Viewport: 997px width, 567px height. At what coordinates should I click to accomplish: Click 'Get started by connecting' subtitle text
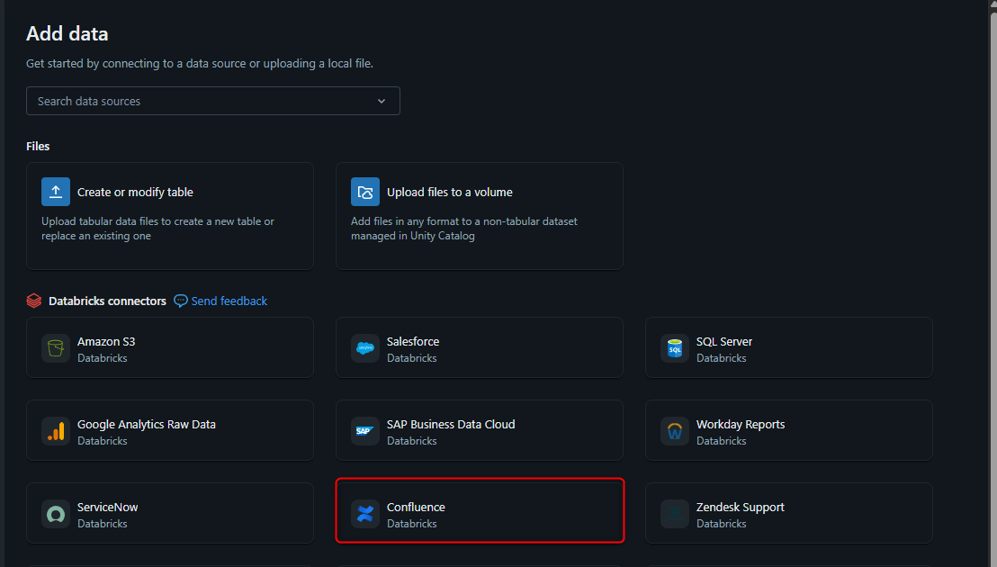pyautogui.click(x=200, y=64)
